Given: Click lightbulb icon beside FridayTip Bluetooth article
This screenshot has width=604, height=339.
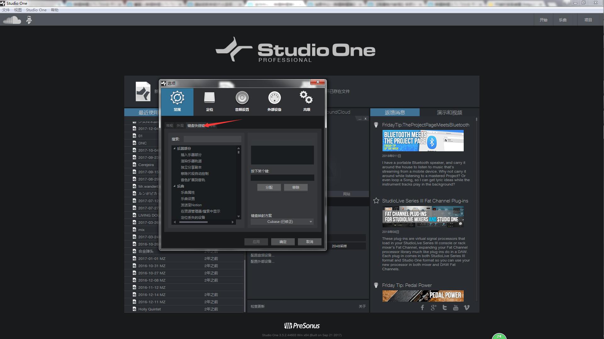Looking at the screenshot, I should pyautogui.click(x=376, y=125).
